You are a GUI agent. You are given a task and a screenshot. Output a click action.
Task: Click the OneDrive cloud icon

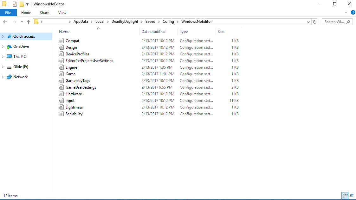click(9, 47)
